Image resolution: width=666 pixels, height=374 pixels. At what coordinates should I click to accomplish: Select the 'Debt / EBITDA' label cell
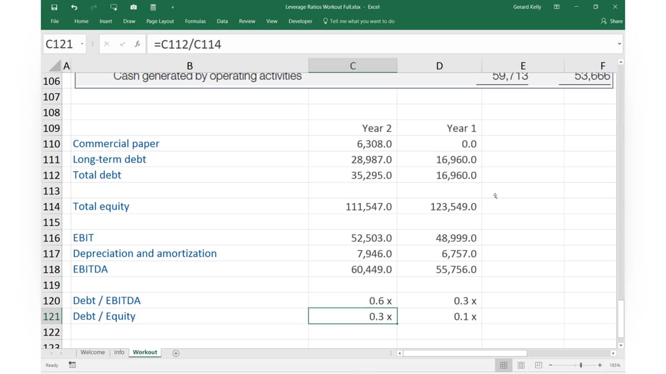[x=190, y=300]
